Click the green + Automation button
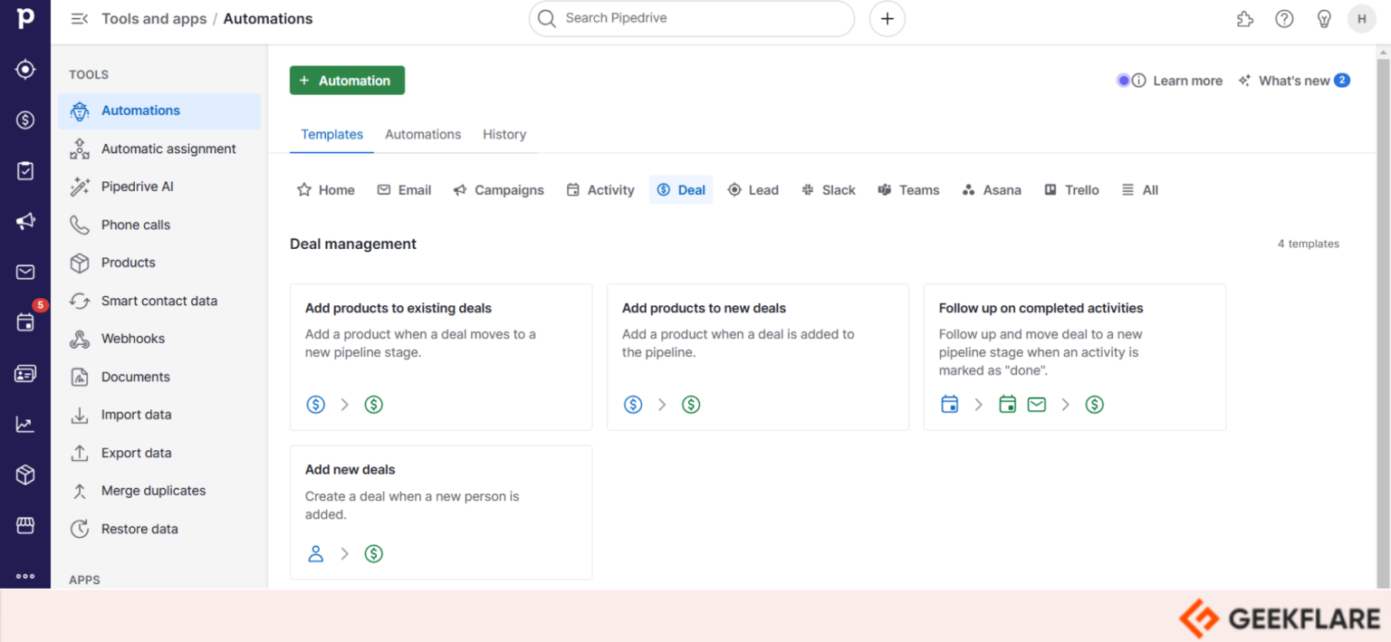This screenshot has width=1391, height=642. (x=347, y=81)
